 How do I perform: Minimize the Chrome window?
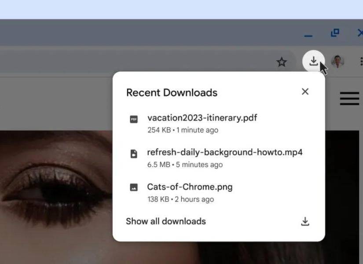[x=308, y=34]
